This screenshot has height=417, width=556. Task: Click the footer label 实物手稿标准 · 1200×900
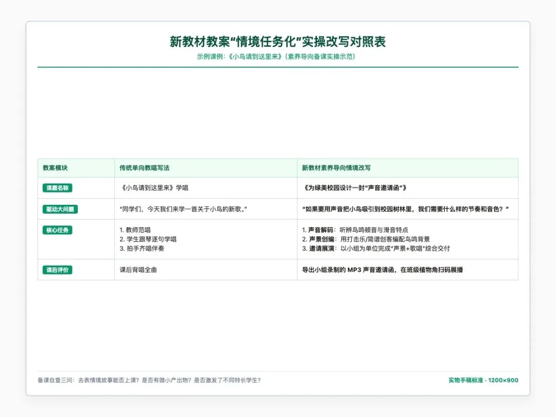point(483,380)
